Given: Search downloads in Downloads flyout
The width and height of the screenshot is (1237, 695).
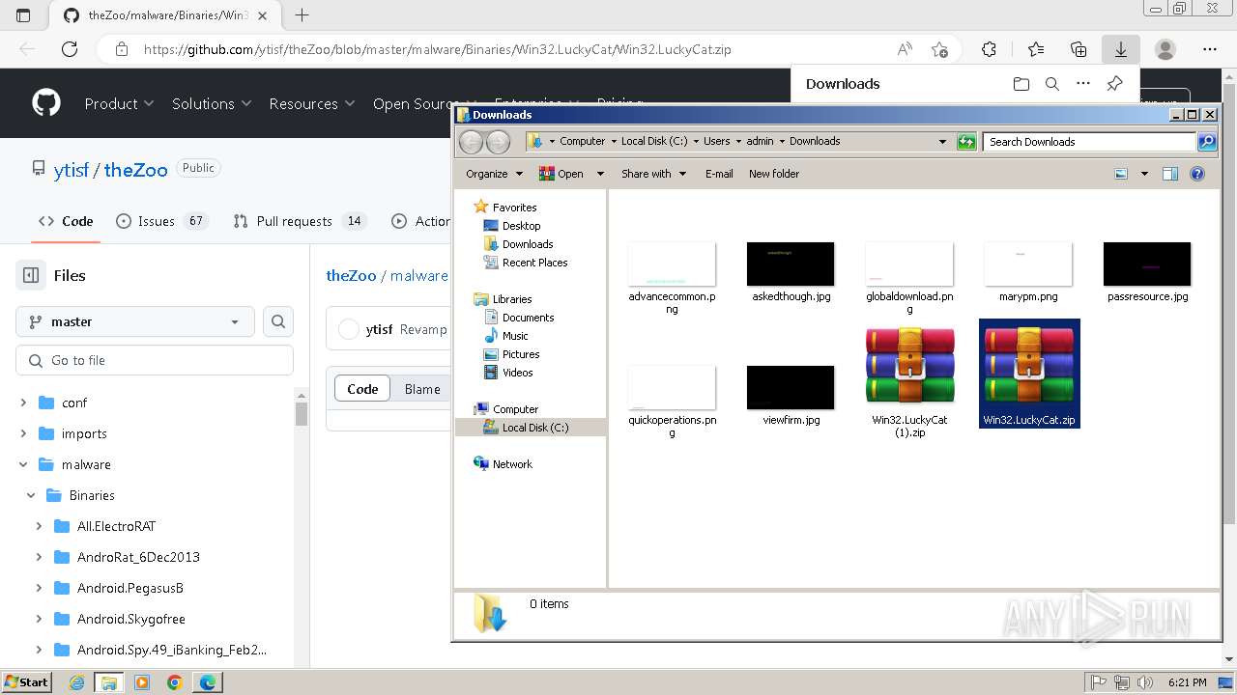Looking at the screenshot, I should click(x=1052, y=84).
